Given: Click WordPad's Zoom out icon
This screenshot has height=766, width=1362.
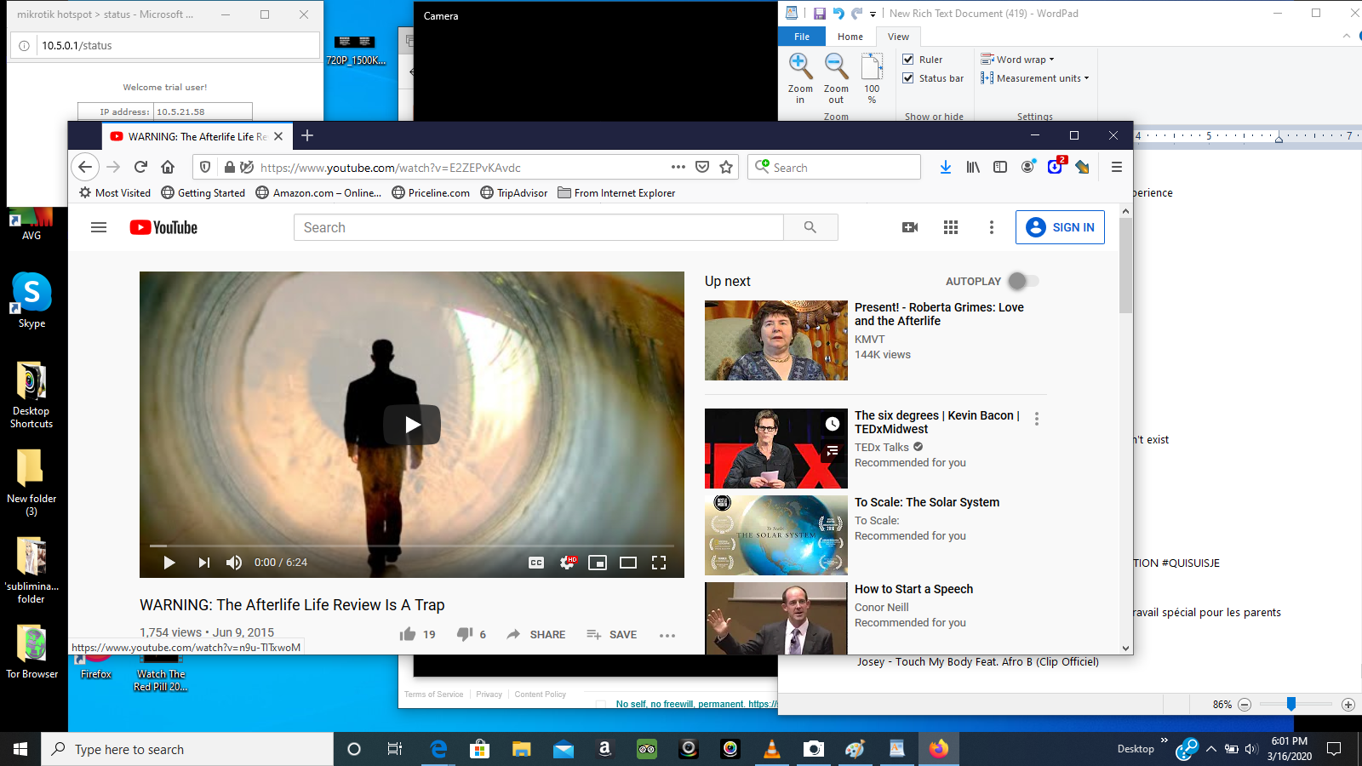Looking at the screenshot, I should click(836, 65).
